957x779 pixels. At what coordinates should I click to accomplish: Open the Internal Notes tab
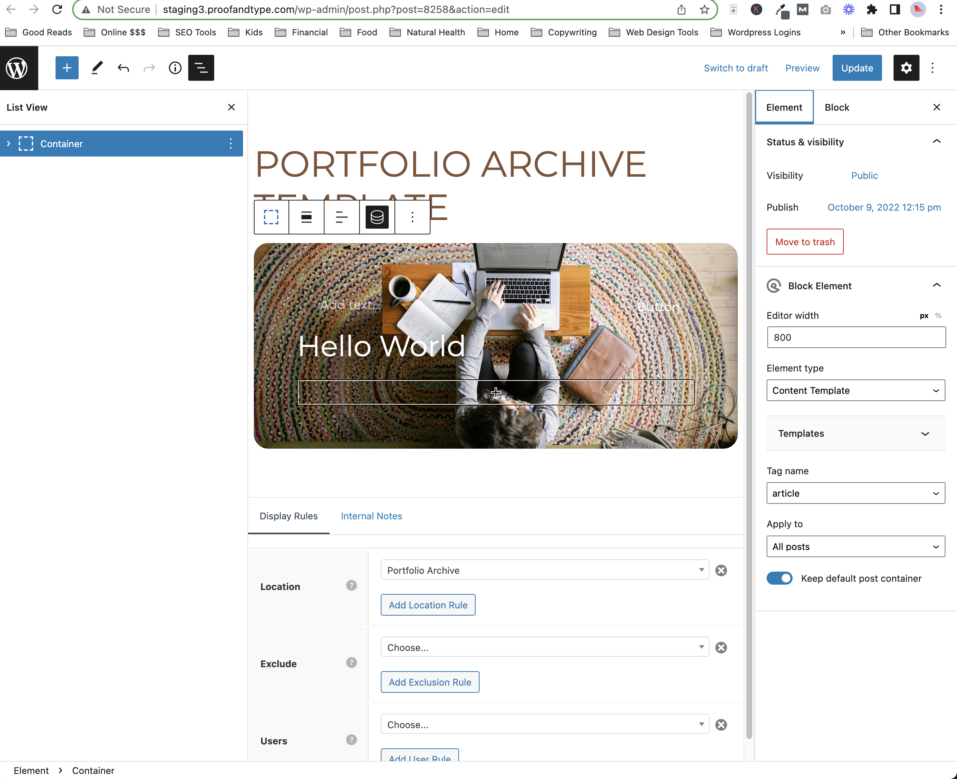pyautogui.click(x=371, y=516)
